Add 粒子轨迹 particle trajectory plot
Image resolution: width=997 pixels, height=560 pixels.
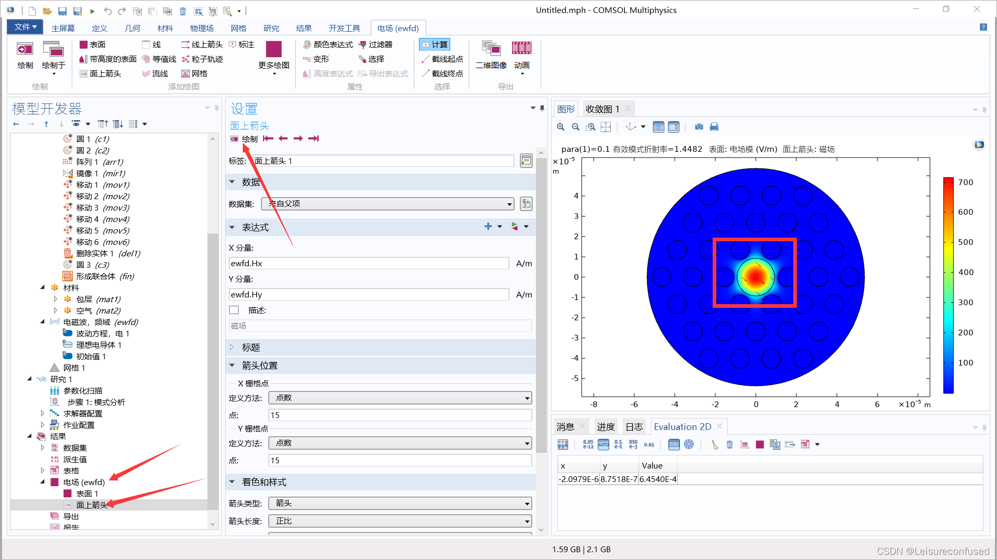click(202, 59)
